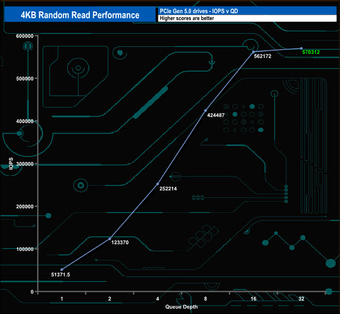The image size is (340, 314).
Task: Select the data point for 424487
Action: coord(206,110)
